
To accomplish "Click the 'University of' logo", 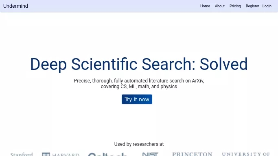I will (x=246, y=154).
